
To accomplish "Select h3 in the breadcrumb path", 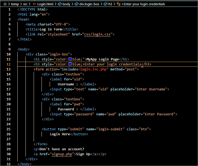I will coord(110,4).
